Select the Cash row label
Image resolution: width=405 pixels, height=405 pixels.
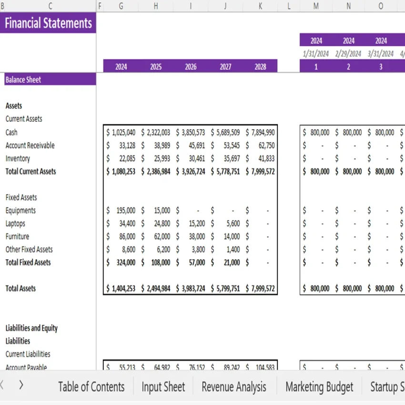[x=11, y=132]
